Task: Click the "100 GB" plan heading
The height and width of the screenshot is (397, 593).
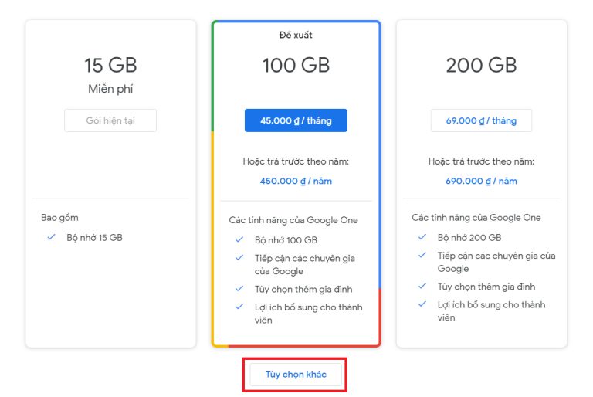Action: (296, 66)
